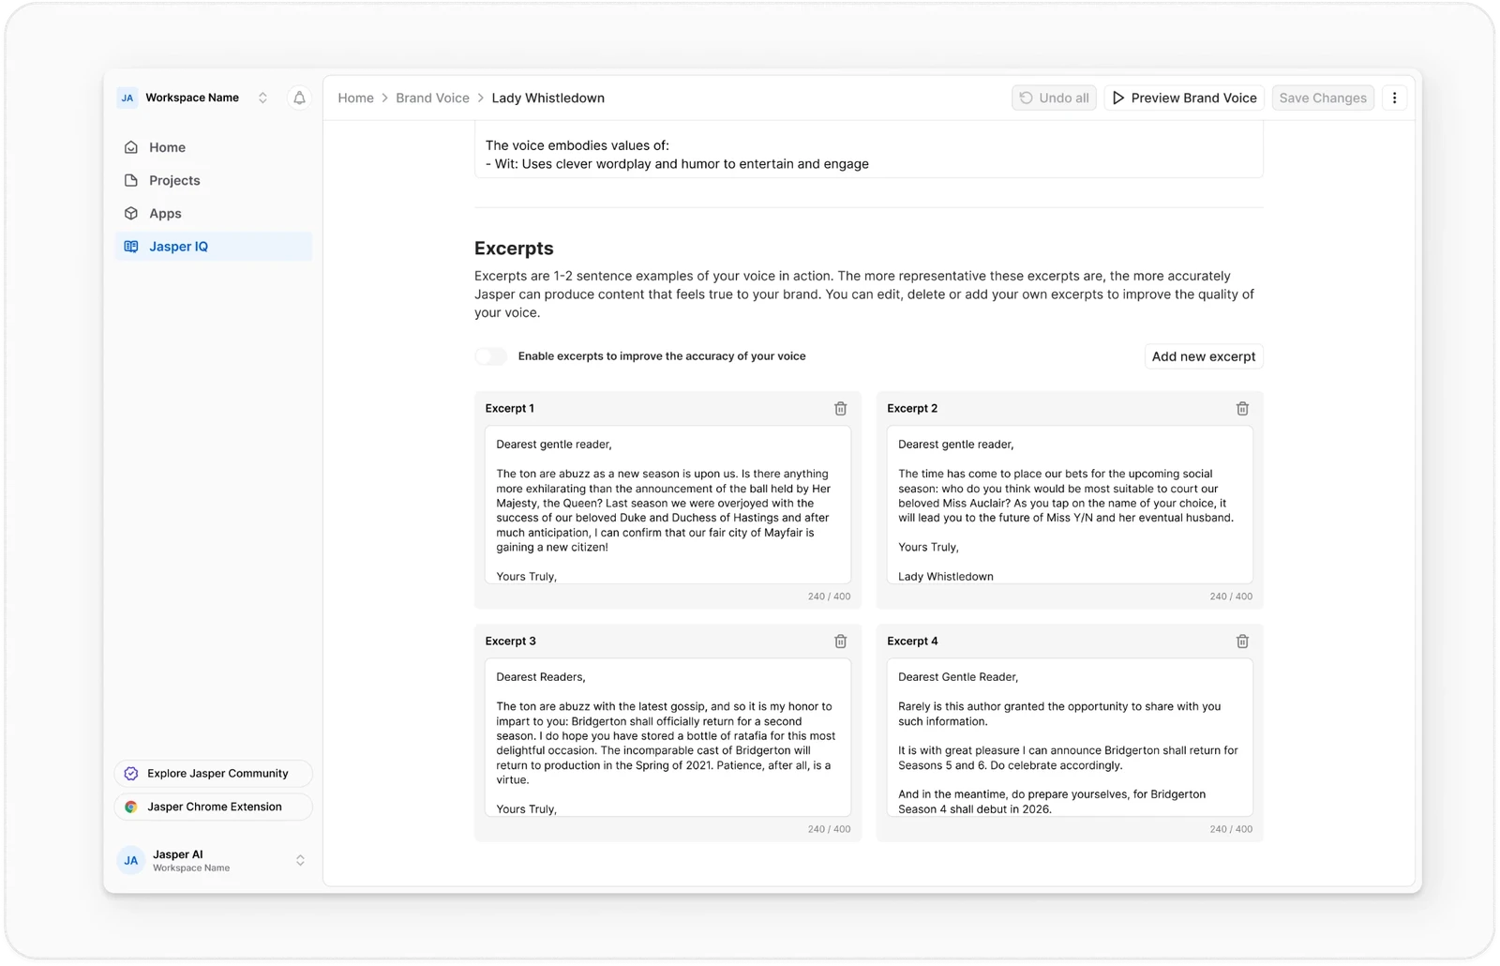Click Undo all button

click(x=1054, y=98)
